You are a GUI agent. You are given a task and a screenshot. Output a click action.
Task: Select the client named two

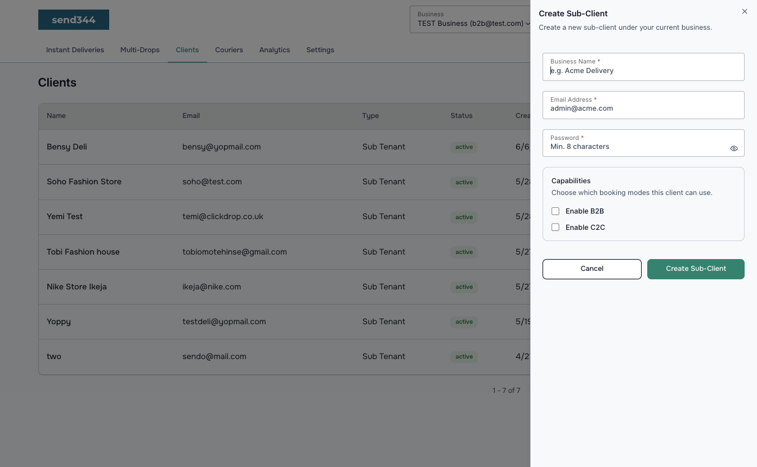point(54,356)
